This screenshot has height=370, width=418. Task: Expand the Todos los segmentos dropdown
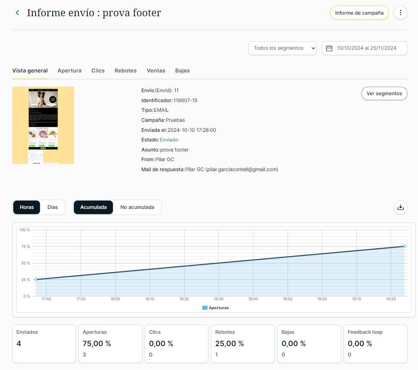[283, 48]
